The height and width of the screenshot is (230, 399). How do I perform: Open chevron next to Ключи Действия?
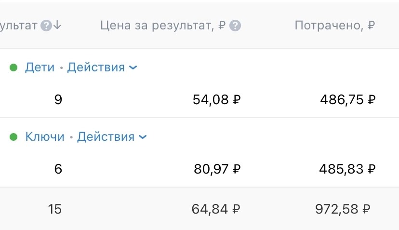coord(143,137)
